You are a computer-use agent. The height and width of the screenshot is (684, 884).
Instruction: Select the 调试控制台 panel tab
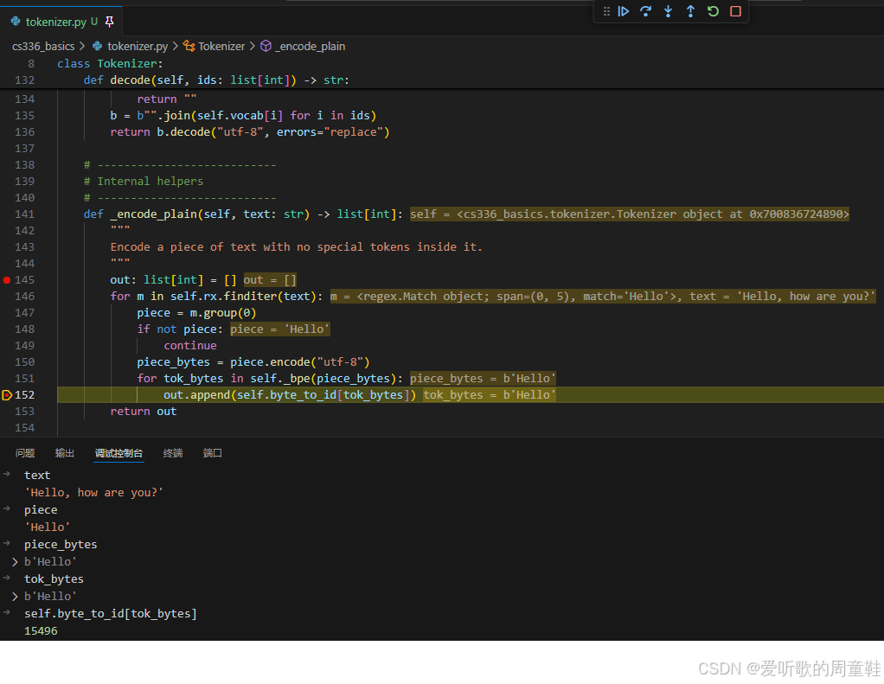[x=119, y=453]
